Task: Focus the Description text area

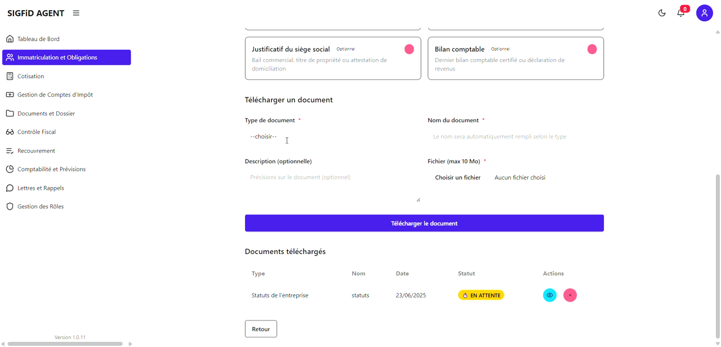Action: 332,187
